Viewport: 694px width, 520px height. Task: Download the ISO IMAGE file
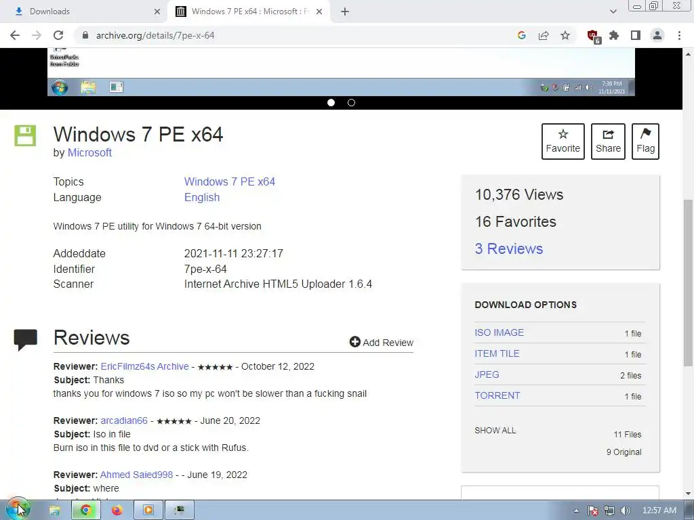click(x=499, y=332)
